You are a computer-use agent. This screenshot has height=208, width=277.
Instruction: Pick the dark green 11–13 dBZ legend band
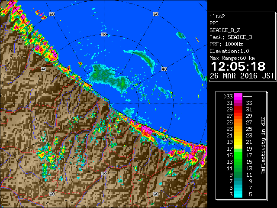[x=238, y=168]
